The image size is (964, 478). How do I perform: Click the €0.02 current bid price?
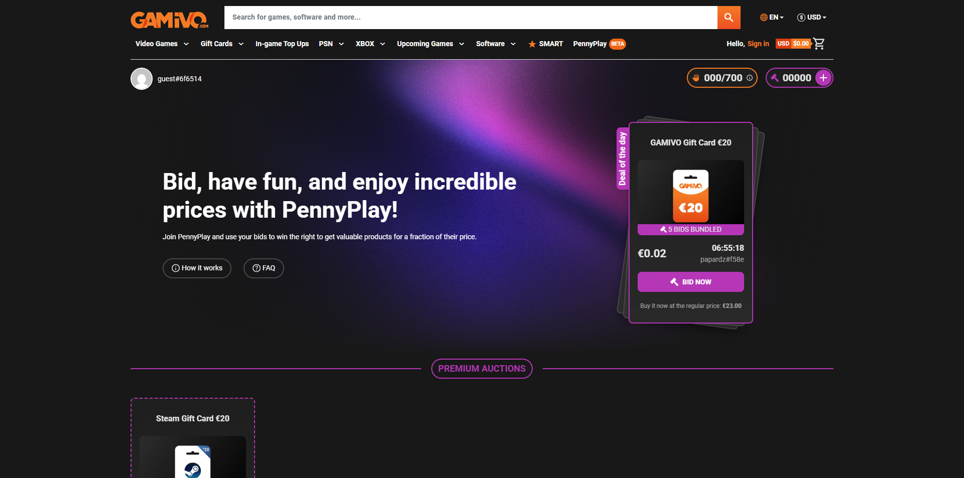[x=652, y=254]
